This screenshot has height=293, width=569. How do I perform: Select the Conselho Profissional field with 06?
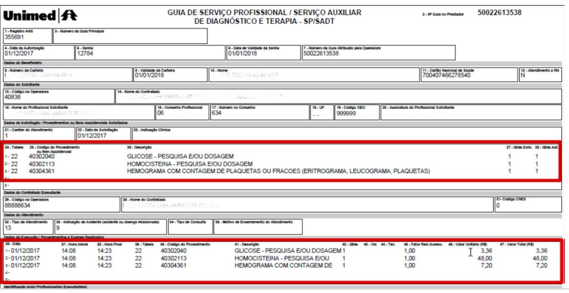pyautogui.click(x=180, y=112)
